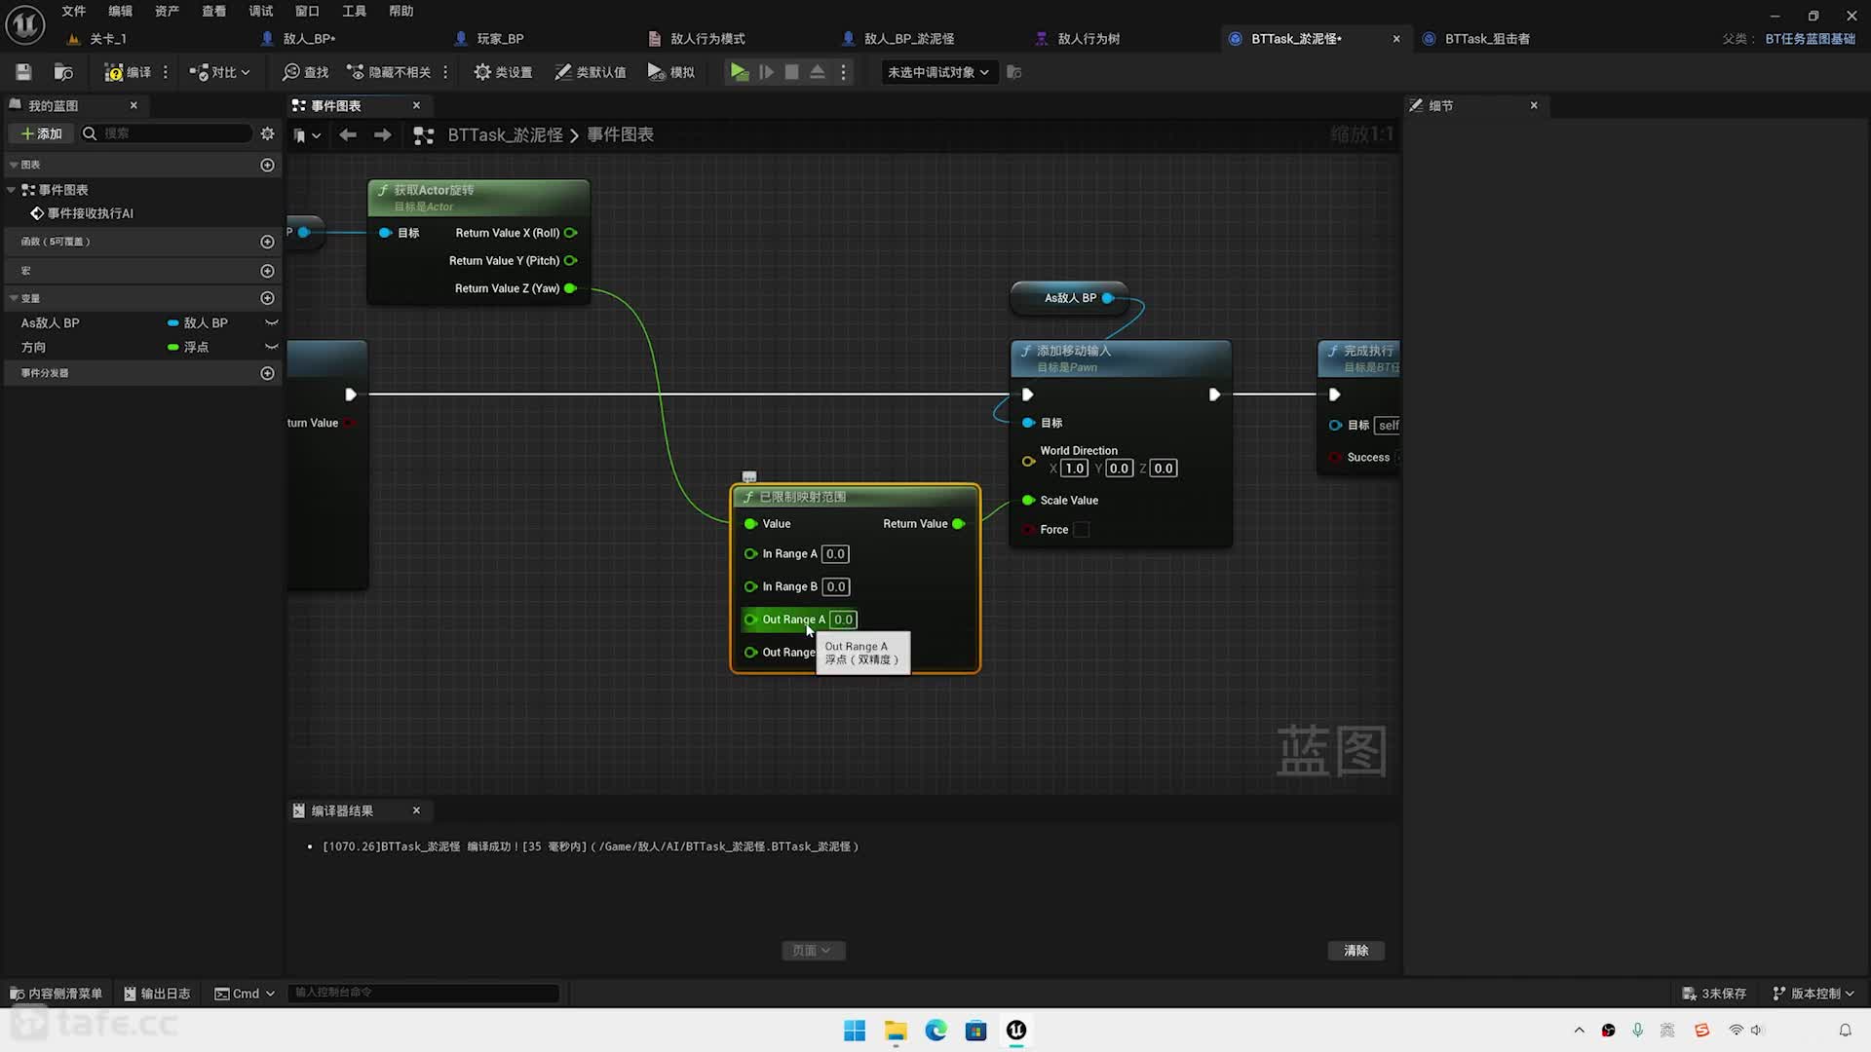The image size is (1871, 1052).
Task: Switch to the 敌人行为树 tab
Action: 1088,39
